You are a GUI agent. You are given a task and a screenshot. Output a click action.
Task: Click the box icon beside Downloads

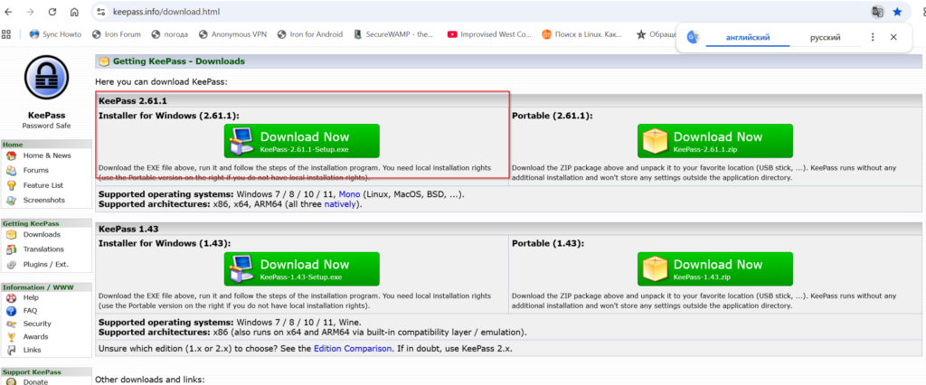11,234
